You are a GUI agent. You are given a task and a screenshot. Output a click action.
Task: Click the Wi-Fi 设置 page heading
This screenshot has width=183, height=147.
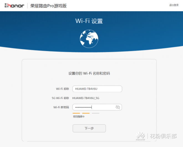coord(89,21)
